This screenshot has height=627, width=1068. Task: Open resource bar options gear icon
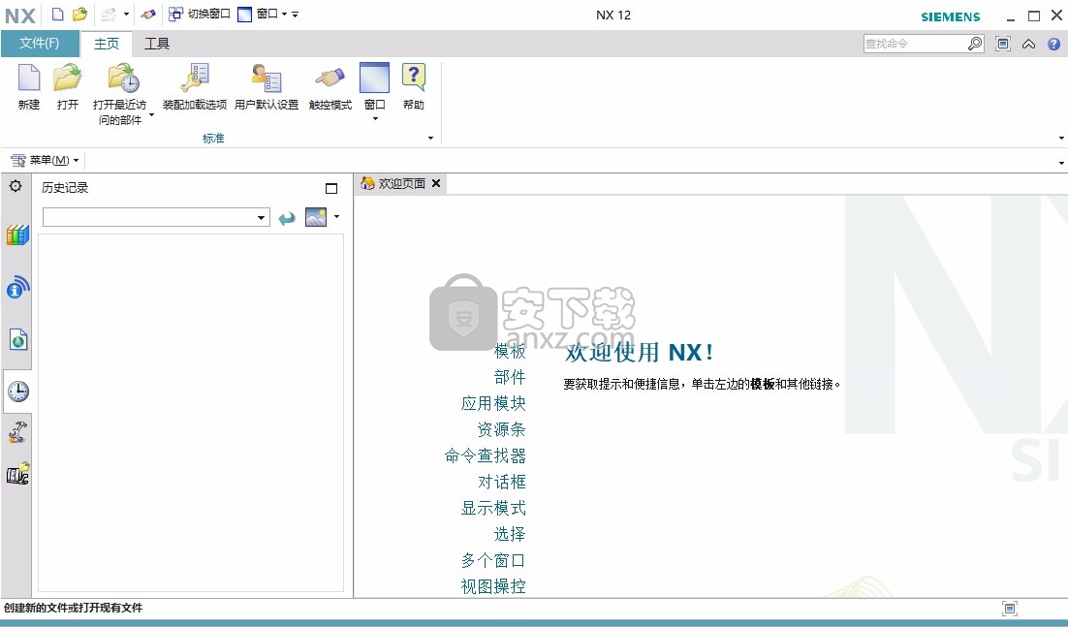tap(16, 186)
